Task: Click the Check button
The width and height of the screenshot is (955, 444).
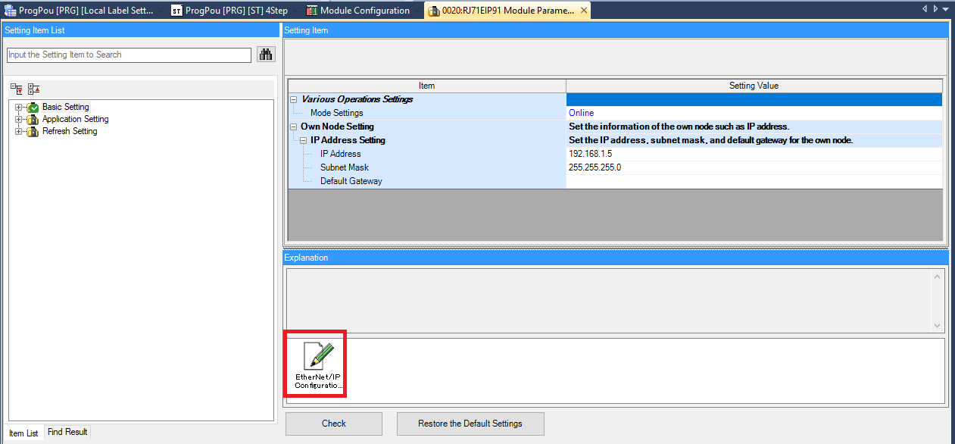Action: point(333,424)
